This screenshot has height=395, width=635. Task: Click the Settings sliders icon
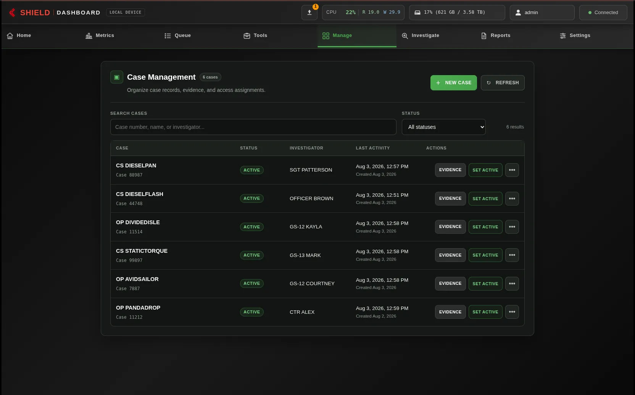pyautogui.click(x=563, y=36)
